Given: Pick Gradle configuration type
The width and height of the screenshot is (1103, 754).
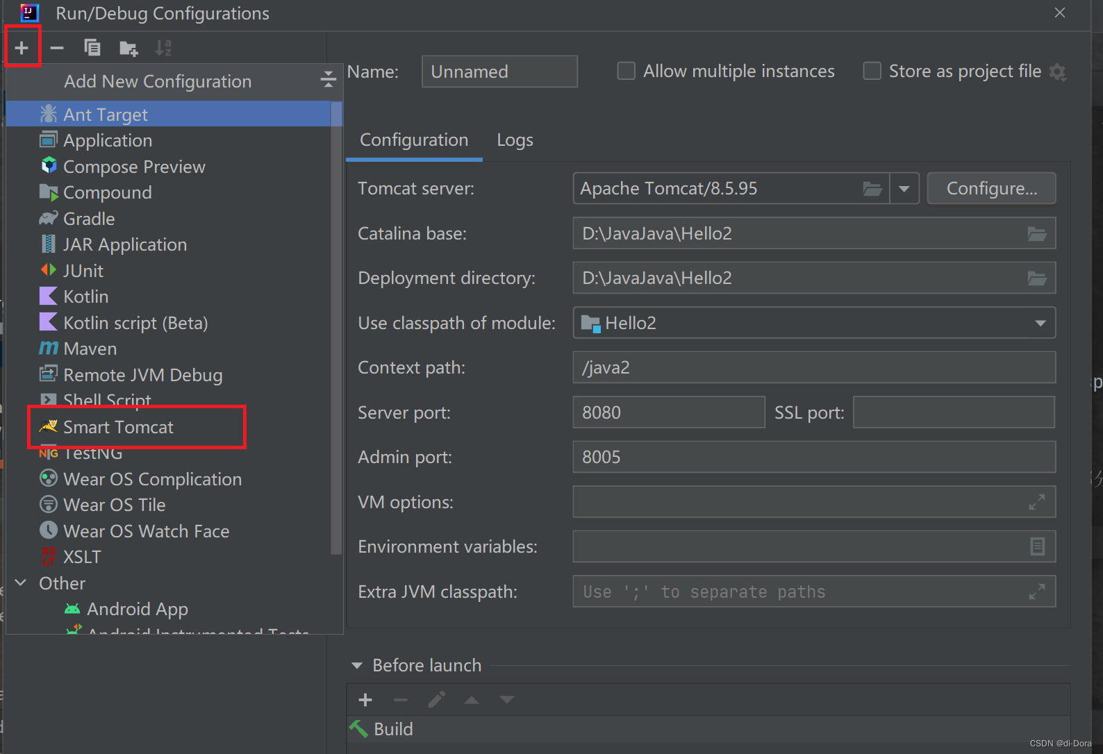Looking at the screenshot, I should tap(169, 219).
